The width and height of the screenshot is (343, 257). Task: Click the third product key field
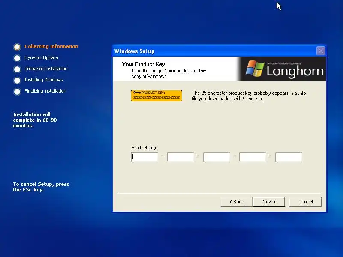click(x=217, y=157)
